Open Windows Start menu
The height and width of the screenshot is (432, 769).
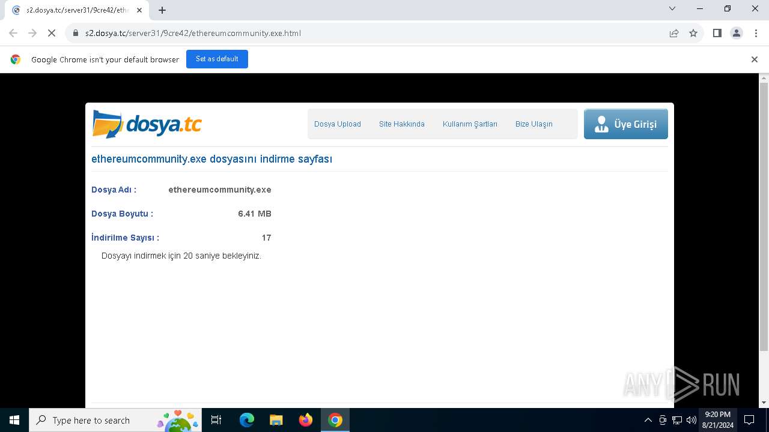click(14, 420)
